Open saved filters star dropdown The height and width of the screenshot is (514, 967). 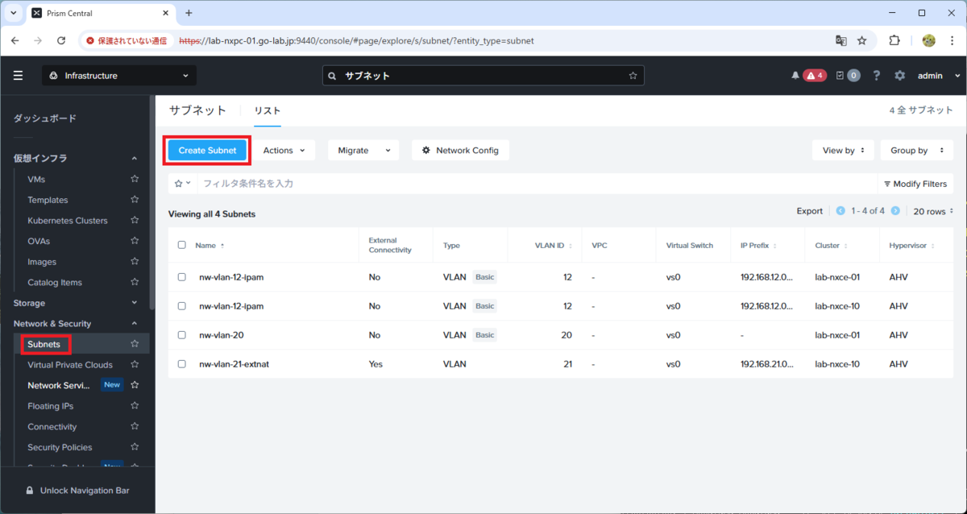pyautogui.click(x=183, y=184)
